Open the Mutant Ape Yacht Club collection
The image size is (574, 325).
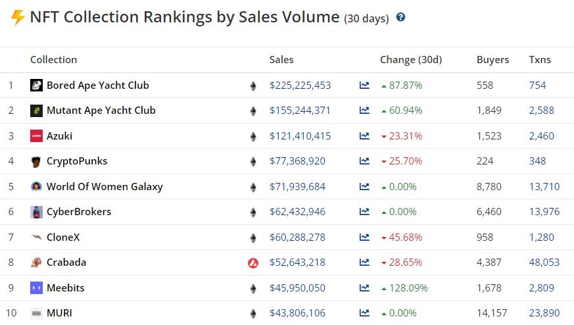(x=101, y=111)
